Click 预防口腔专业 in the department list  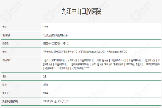pos(97,64)
